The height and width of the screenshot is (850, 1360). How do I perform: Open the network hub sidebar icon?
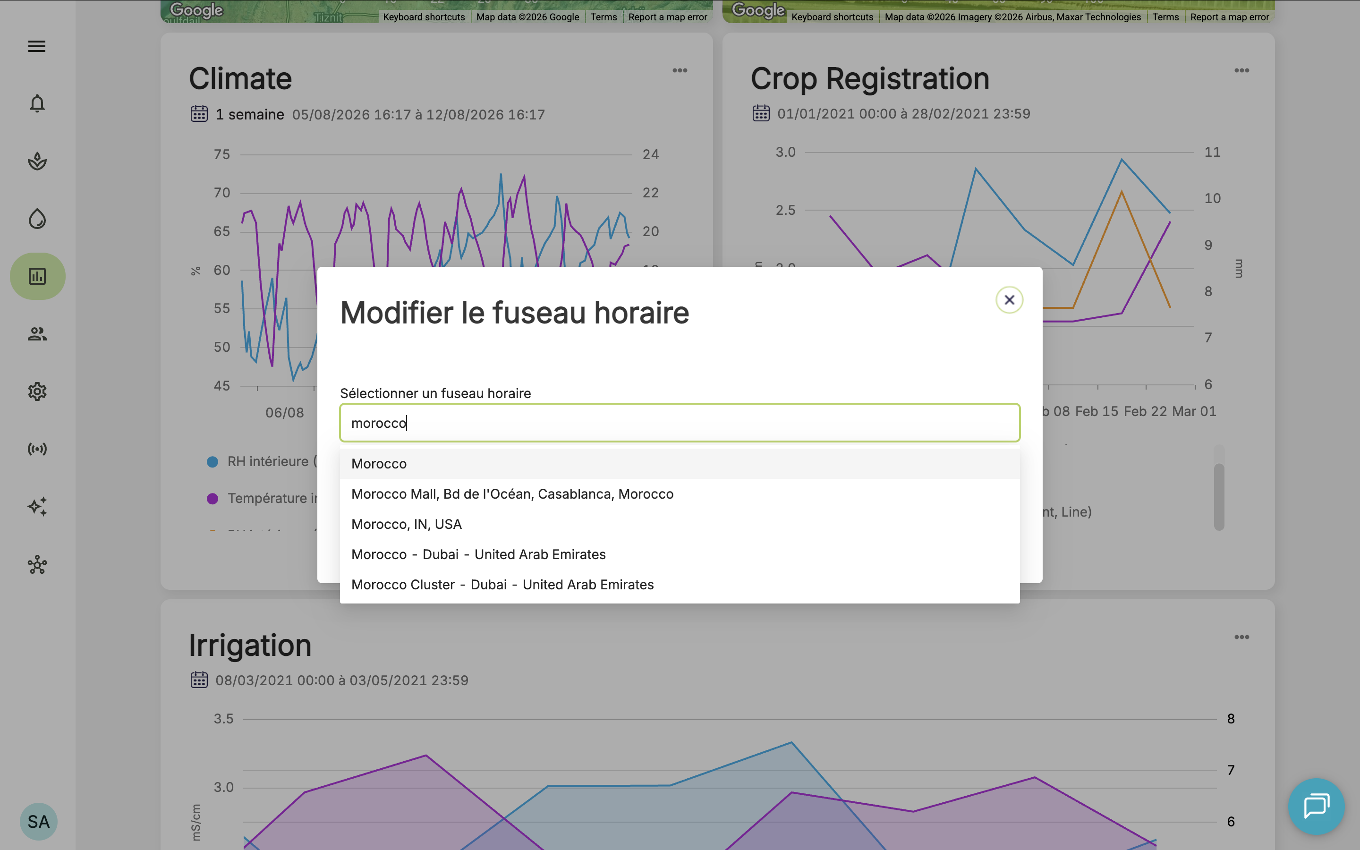click(37, 564)
